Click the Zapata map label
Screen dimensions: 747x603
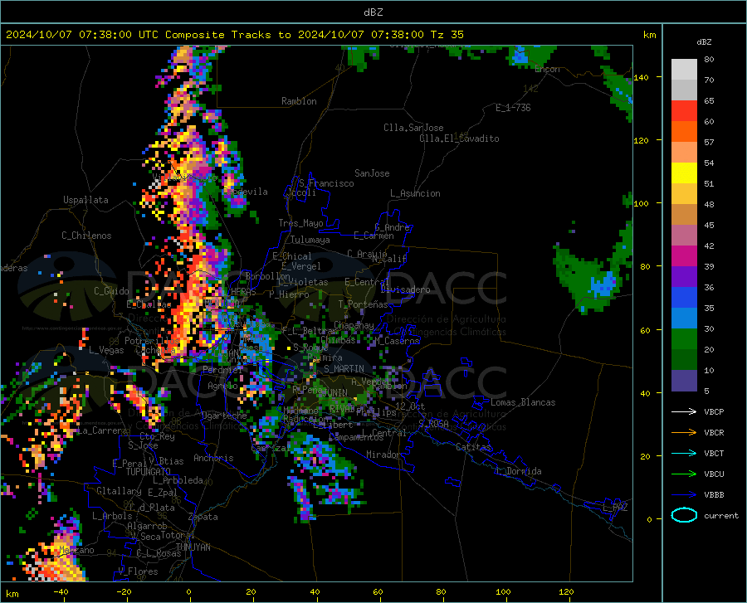tap(203, 517)
